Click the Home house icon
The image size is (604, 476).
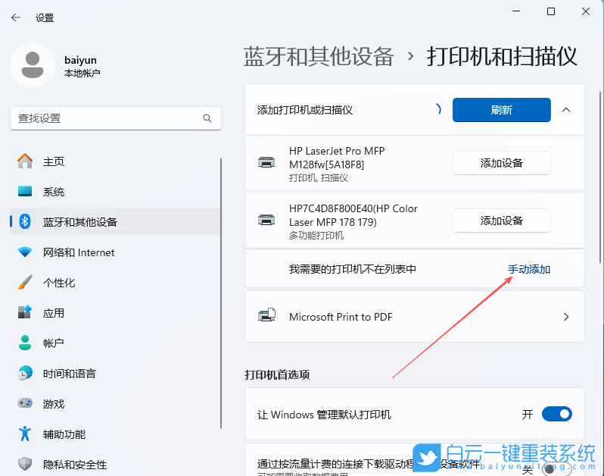pyautogui.click(x=25, y=161)
